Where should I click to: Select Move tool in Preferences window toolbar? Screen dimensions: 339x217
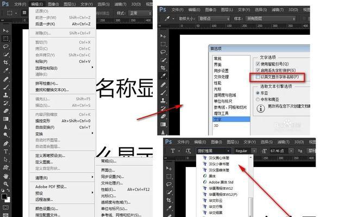[x=163, y=36]
